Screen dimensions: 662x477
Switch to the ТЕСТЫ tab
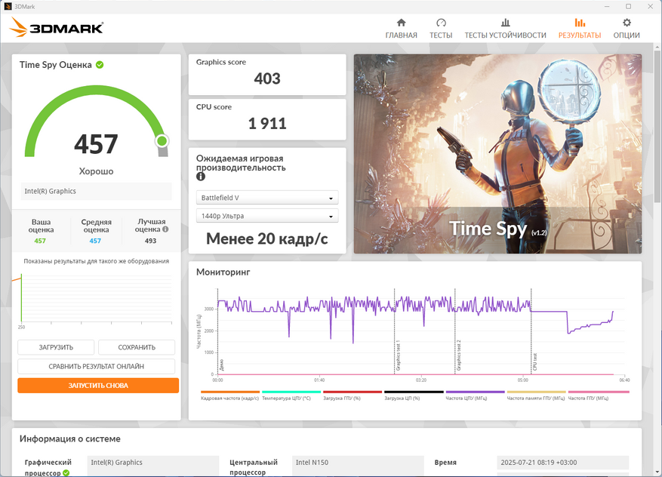[x=441, y=29]
